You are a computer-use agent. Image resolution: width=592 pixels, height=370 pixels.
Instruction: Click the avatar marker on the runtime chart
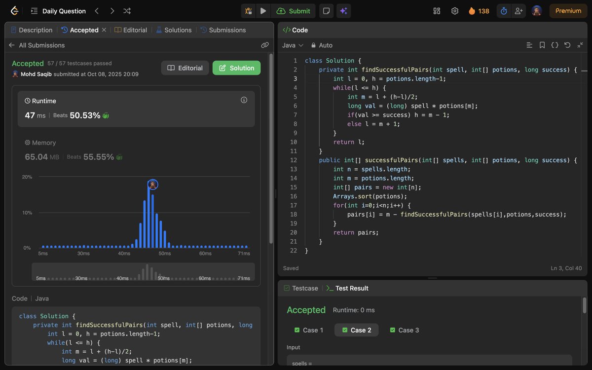[153, 185]
